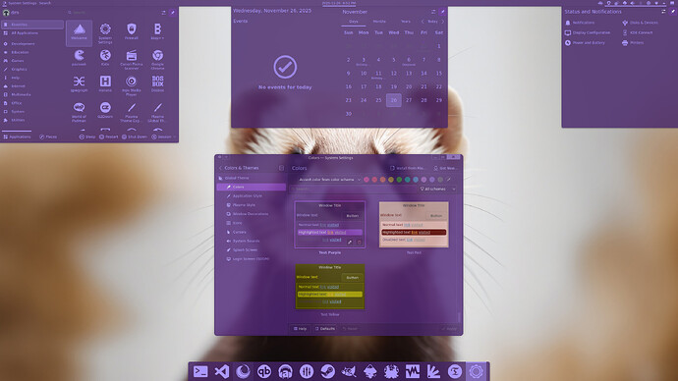
Task: Open qpwgraph from the launcher
Action: [x=79, y=84]
